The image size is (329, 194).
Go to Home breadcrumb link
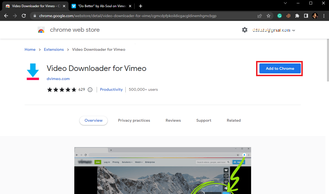[30, 49]
